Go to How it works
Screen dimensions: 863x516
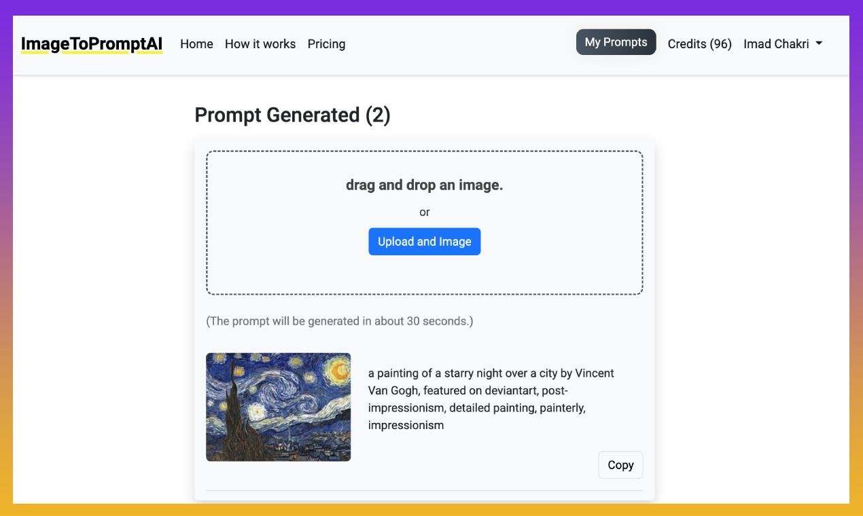(260, 44)
